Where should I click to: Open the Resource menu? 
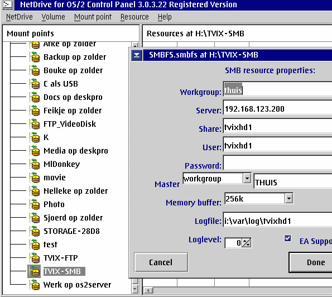tap(134, 17)
